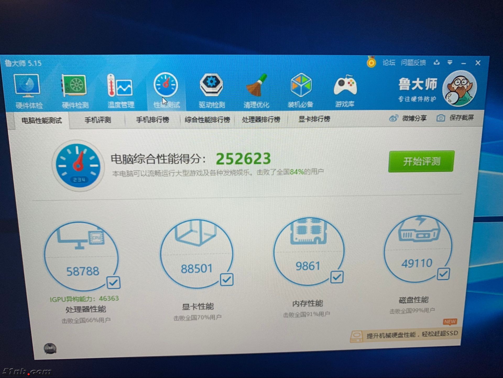Image resolution: width=503 pixels, height=378 pixels.
Task: Switch to 手机评测 tab
Action: (x=98, y=120)
